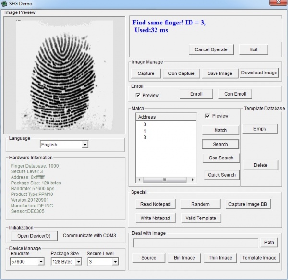
Task: Click the Search button
Action: point(220,144)
